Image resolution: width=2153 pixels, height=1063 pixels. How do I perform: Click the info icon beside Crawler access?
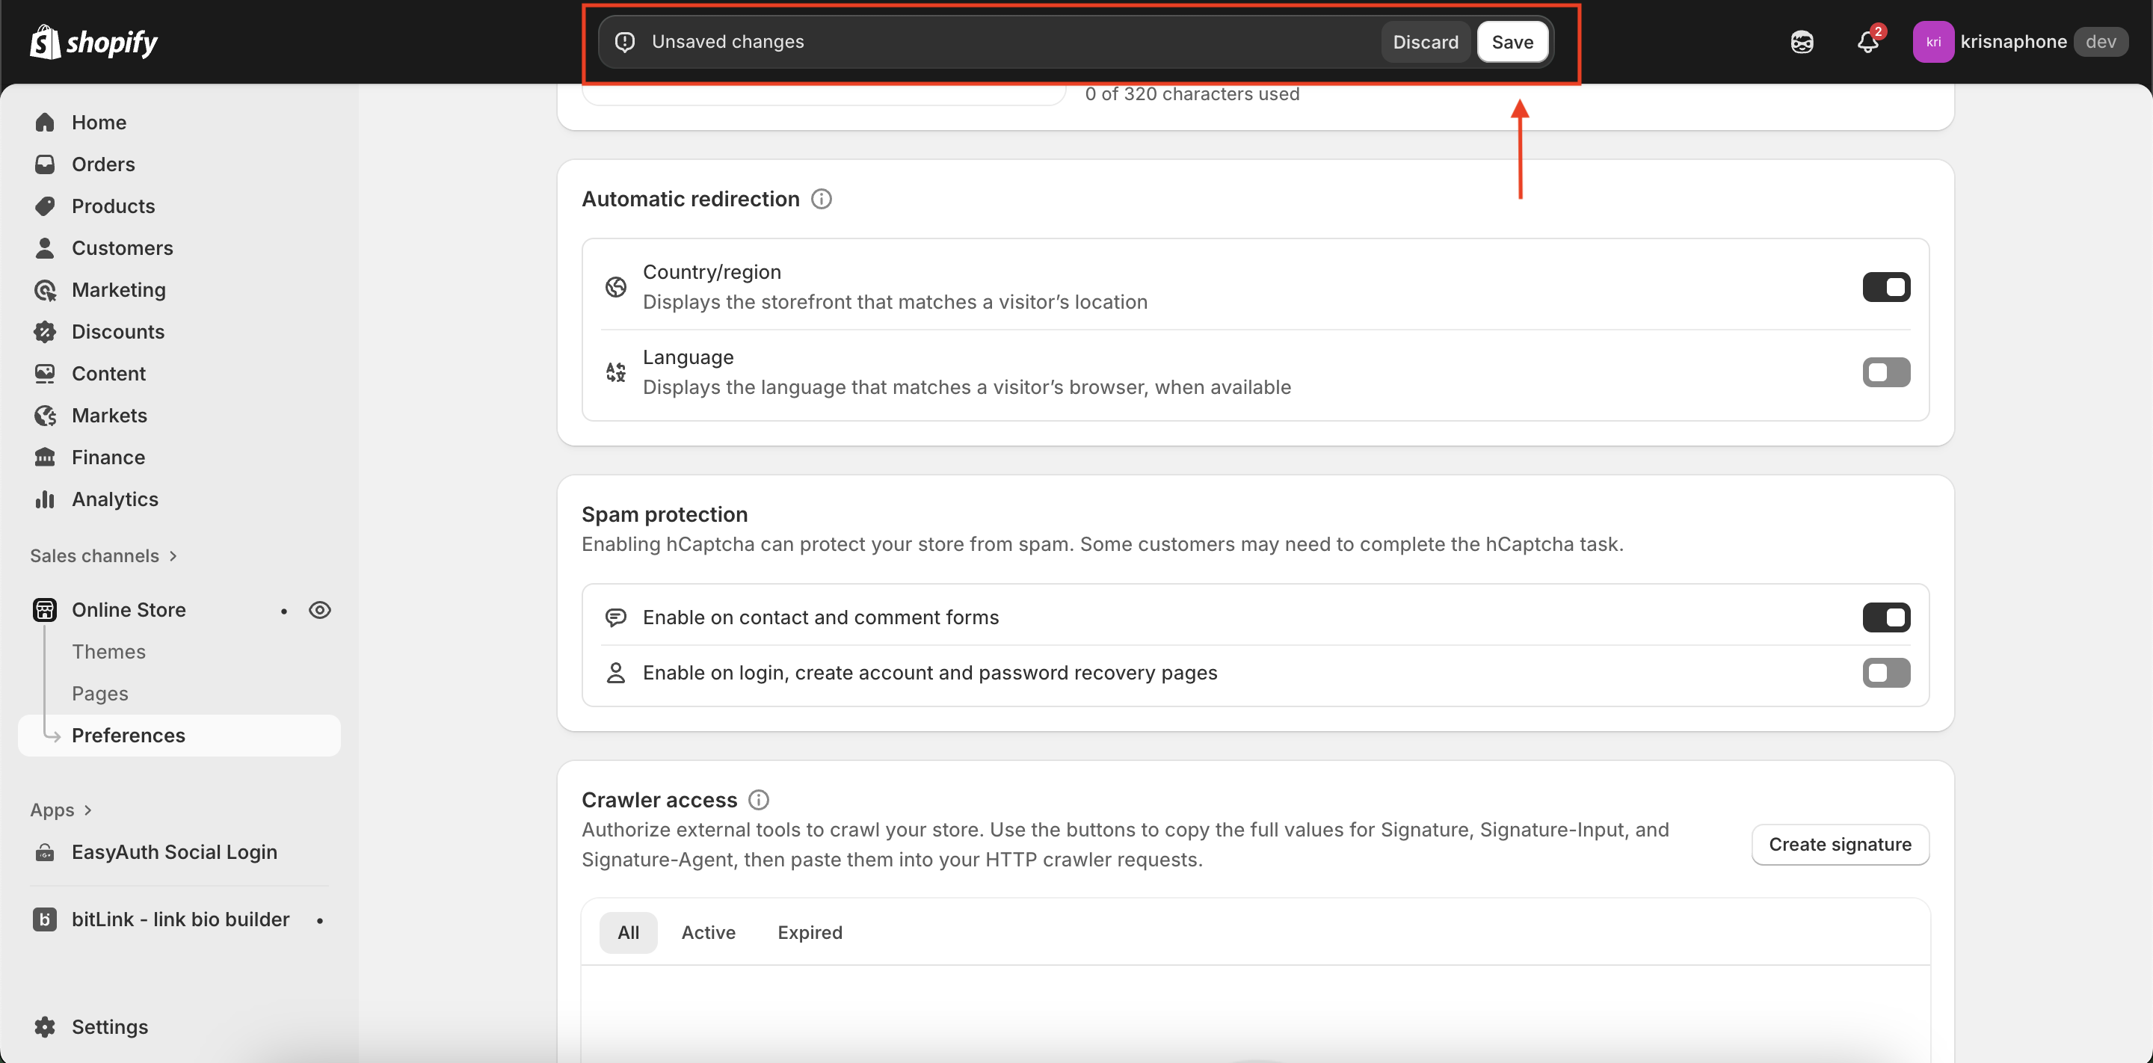(758, 800)
